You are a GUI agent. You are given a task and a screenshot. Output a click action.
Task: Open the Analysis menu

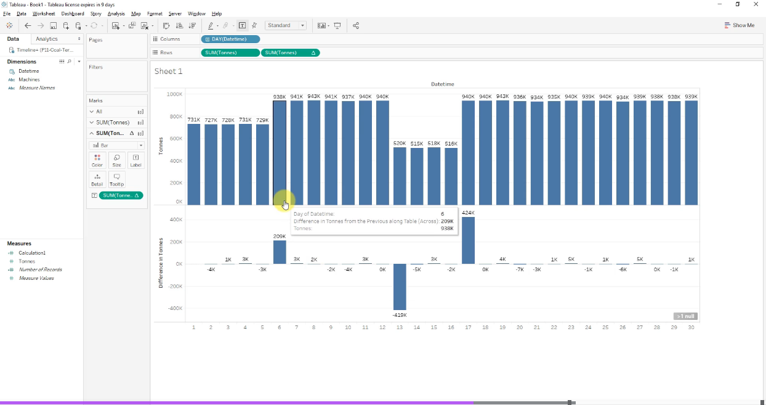pyautogui.click(x=116, y=14)
